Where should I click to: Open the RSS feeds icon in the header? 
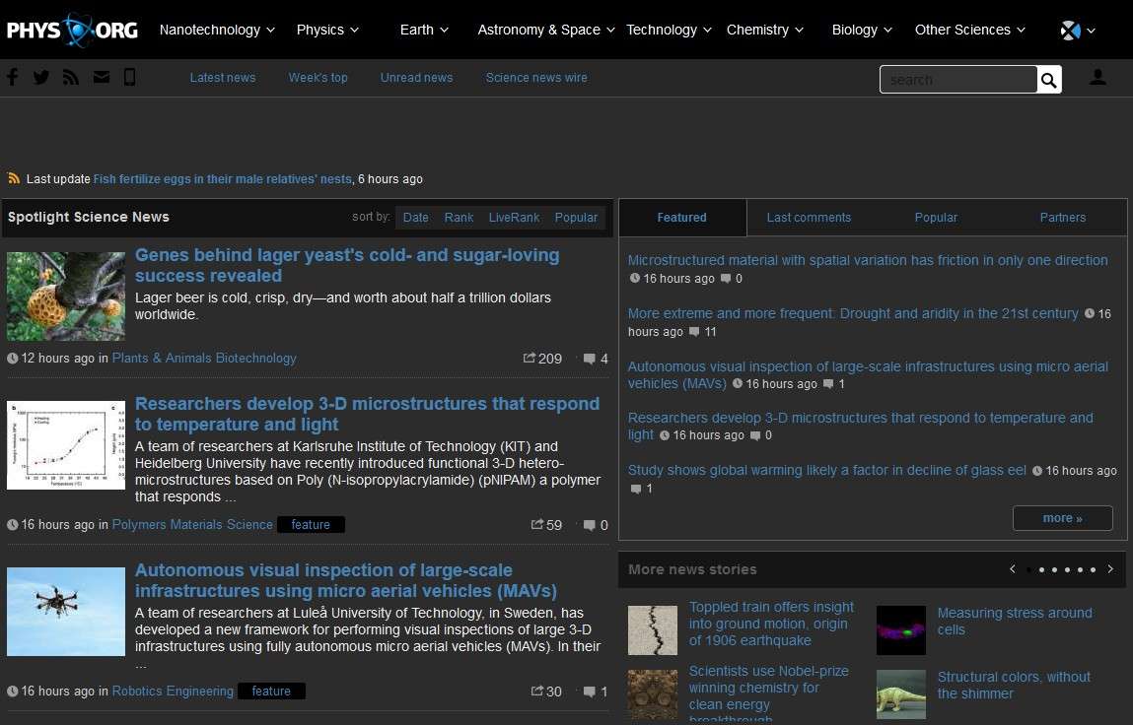tap(70, 76)
